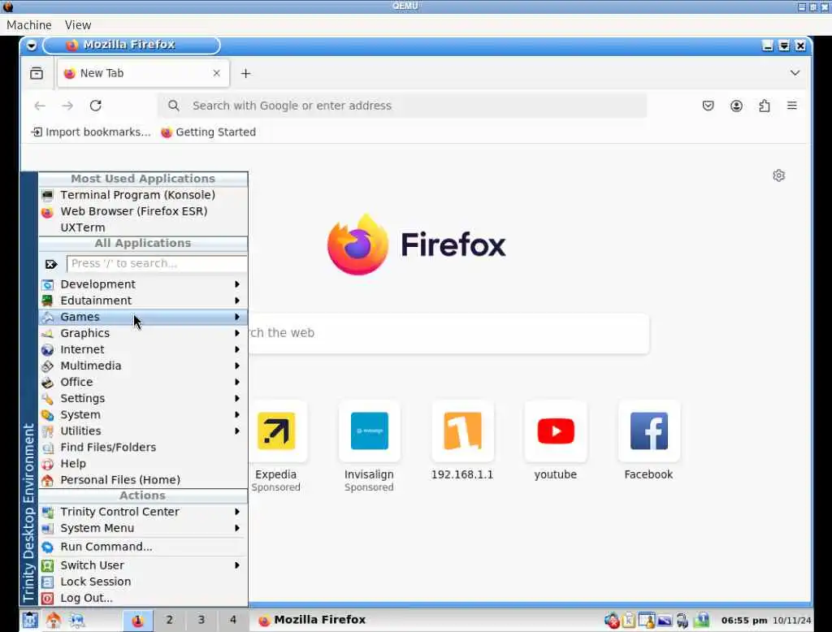The image size is (832, 632).
Task: Expand the Settings submenu
Action: tap(142, 398)
